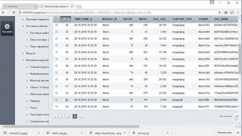Sort by MODULE_ID column header
This screenshot has height=136, width=242.
tap(110, 19)
